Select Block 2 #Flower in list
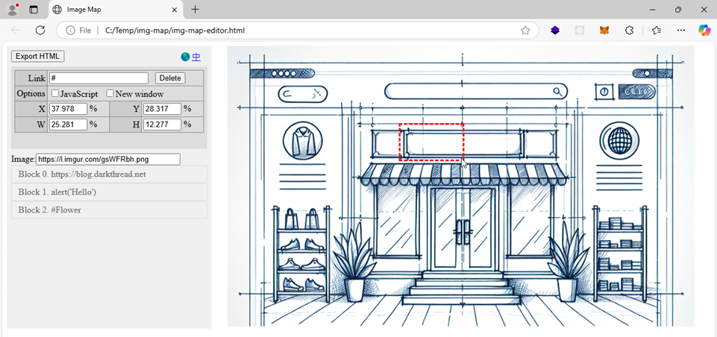Viewport: 717px width, 337px height. (109, 210)
